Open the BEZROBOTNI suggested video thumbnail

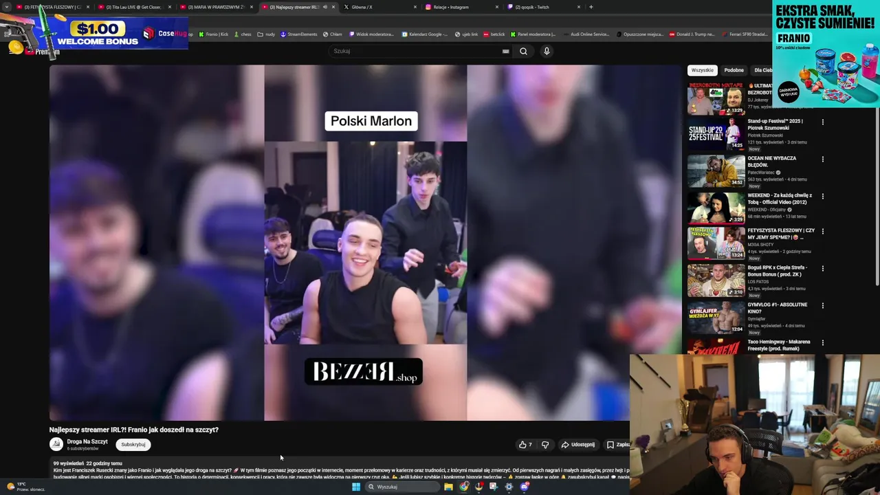coord(716,98)
